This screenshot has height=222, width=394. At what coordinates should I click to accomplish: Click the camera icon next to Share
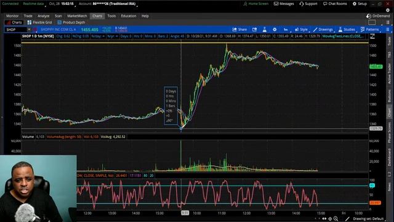[x=254, y=30]
